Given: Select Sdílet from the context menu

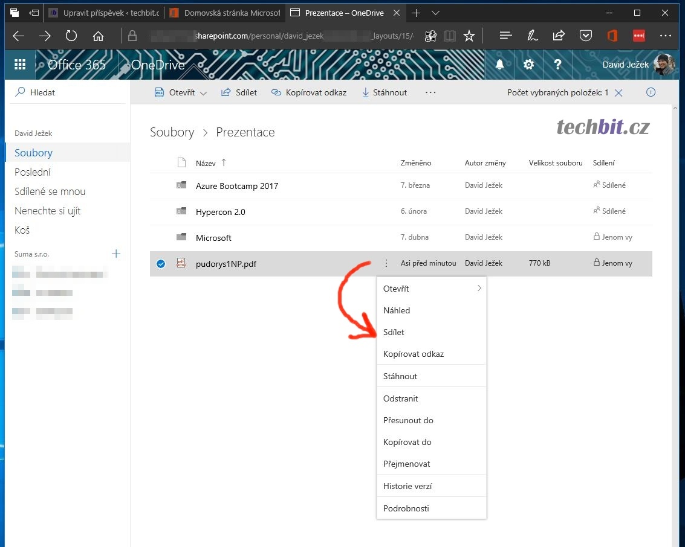Looking at the screenshot, I should tap(394, 332).
